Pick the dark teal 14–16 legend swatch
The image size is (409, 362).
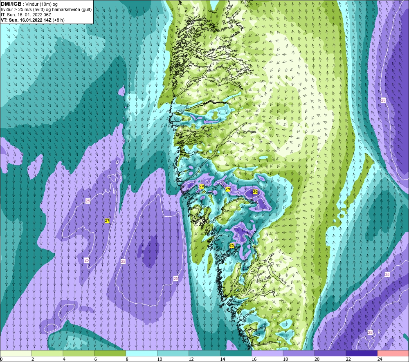[x=236, y=353]
